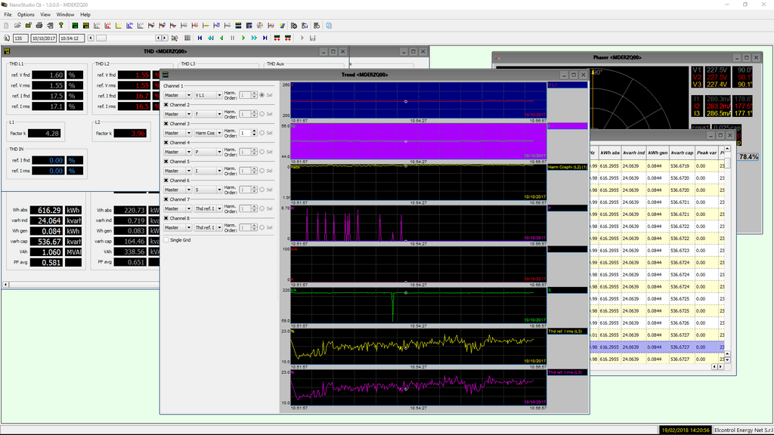
Task: Click the time field showing 10:54:12
Action: (70, 38)
